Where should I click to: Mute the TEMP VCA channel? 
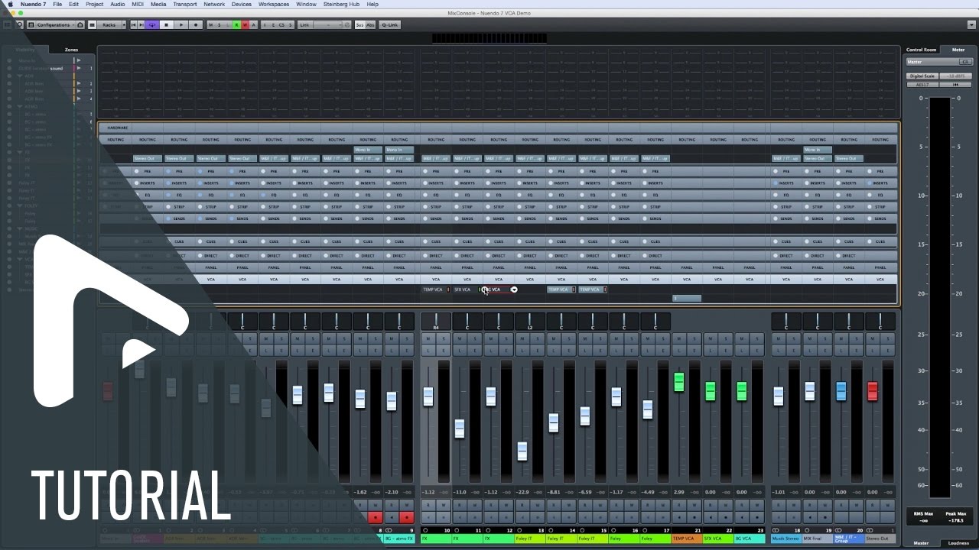679,338
